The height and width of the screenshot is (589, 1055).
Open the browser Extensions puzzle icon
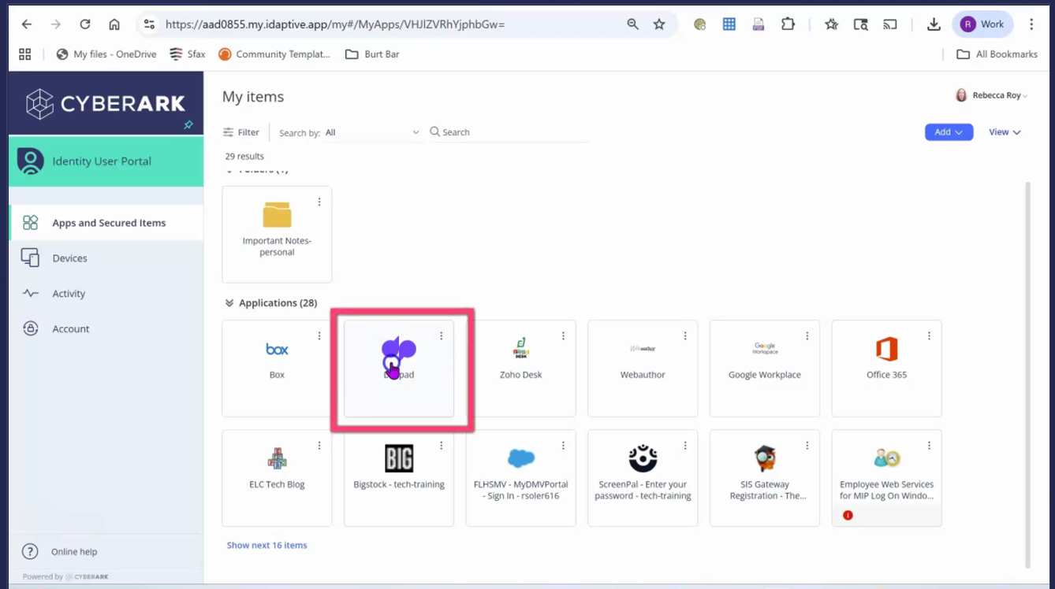point(788,24)
